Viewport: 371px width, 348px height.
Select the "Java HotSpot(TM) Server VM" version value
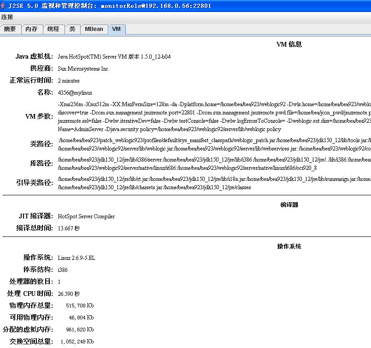click(x=114, y=57)
